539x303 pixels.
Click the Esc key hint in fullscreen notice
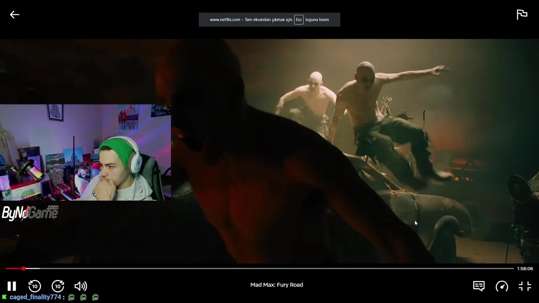(299, 20)
